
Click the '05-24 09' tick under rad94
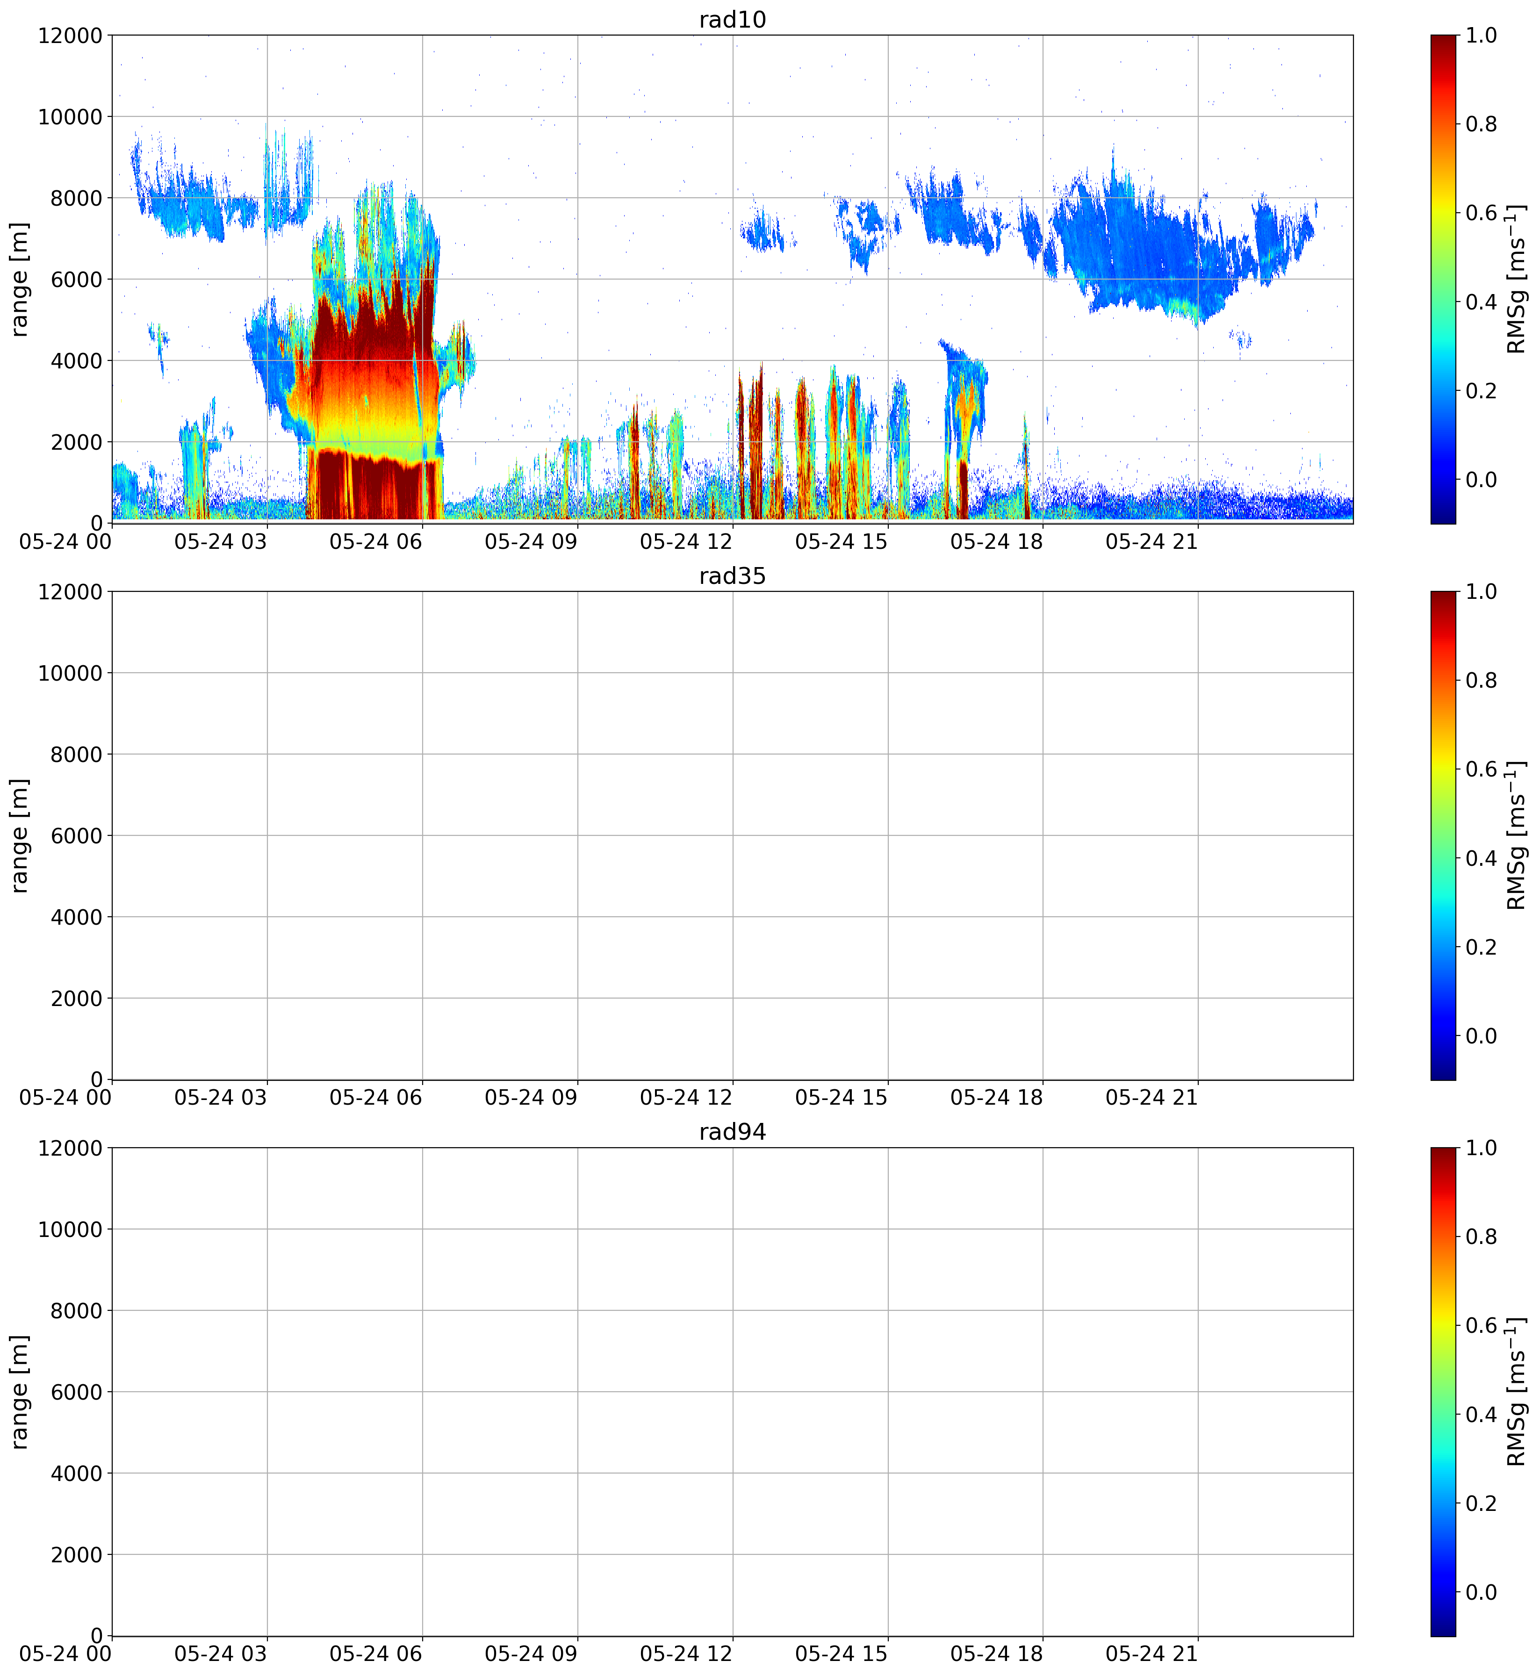click(x=531, y=1654)
